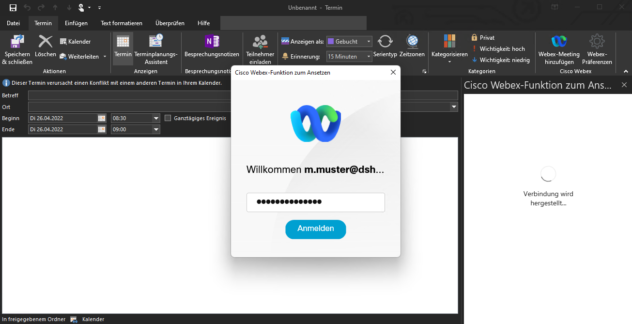The width and height of the screenshot is (632, 324).
Task: Open the Erinnerung 15 Minuten dropdown
Action: tap(349, 57)
